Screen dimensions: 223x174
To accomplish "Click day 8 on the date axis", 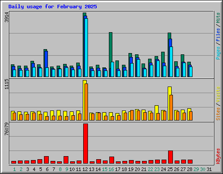I will pyautogui.click(x=60, y=169).
